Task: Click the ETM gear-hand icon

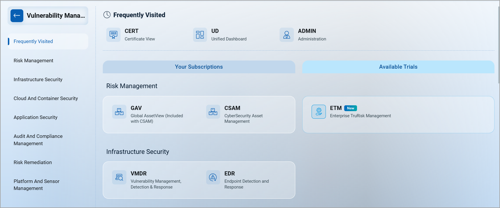Action: [x=319, y=112]
